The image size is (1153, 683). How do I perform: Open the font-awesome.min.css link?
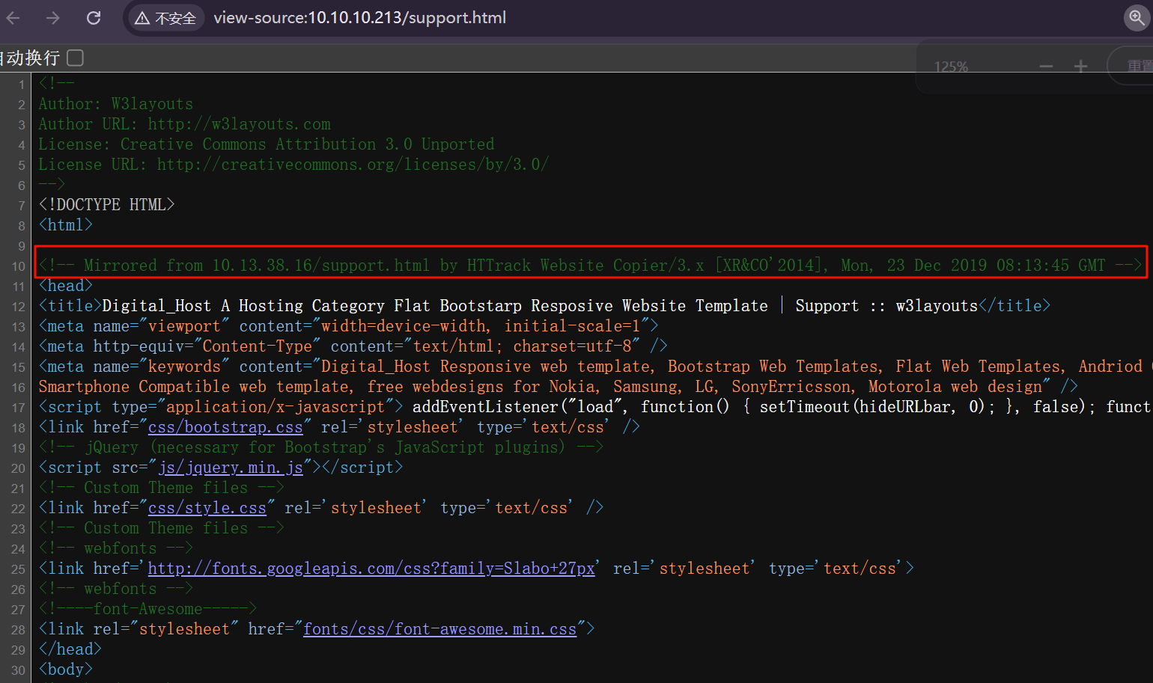click(x=439, y=629)
